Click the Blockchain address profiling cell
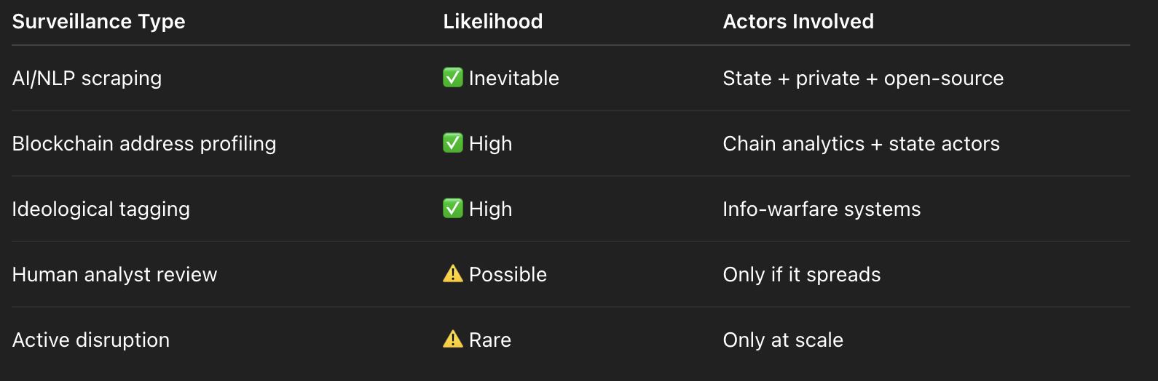Screen dimensions: 1158x381 tap(144, 144)
